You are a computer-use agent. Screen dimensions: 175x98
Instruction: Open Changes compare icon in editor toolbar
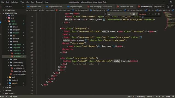(168, 7)
